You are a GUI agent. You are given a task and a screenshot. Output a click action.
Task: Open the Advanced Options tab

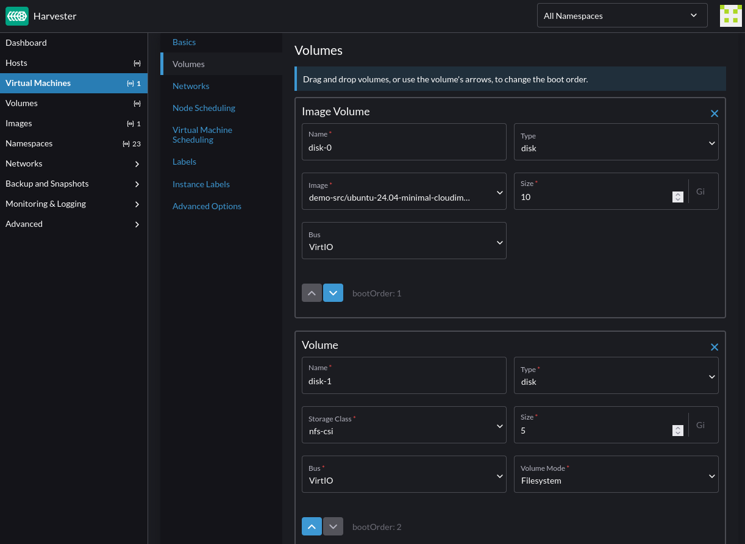pos(207,206)
